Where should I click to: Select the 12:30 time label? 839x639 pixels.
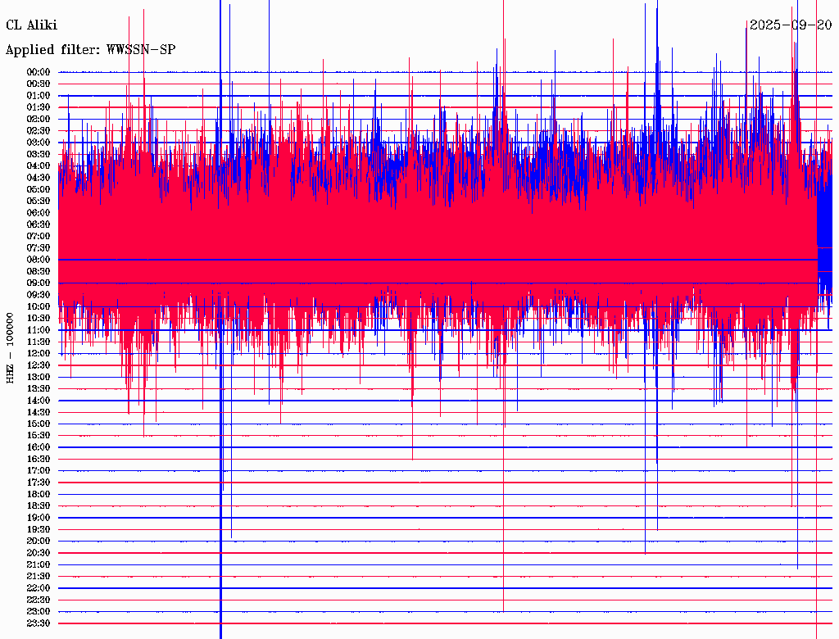tap(39, 365)
